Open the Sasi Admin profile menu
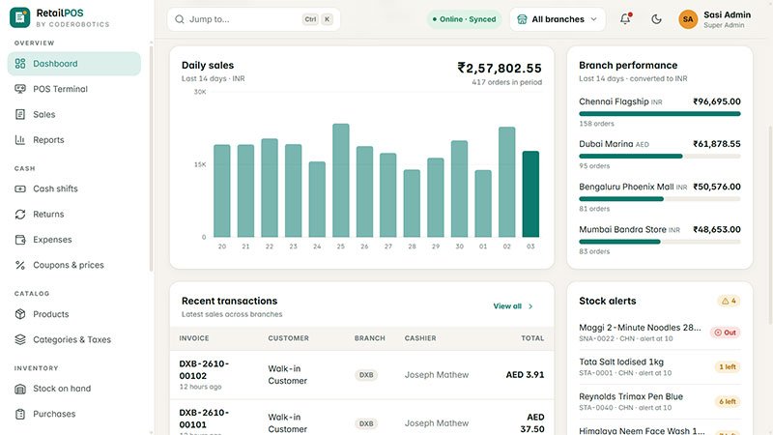This screenshot has height=435, width=773. coord(715,19)
